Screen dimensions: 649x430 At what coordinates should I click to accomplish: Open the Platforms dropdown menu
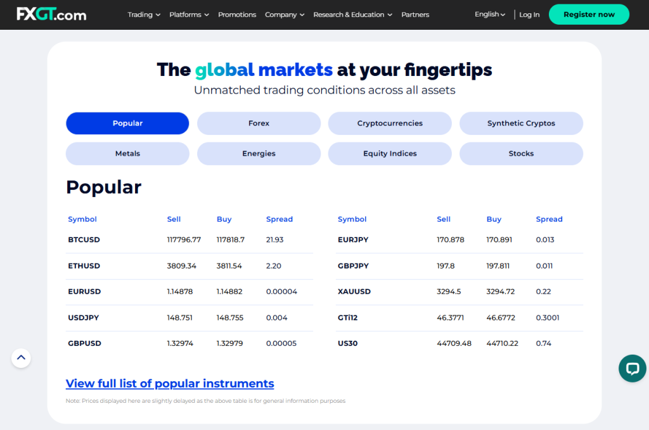188,15
